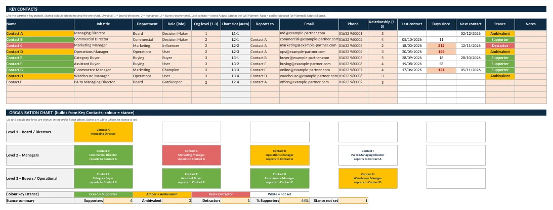
Task: Click the Contact H Warehouse Manager org box
Action: click(x=368, y=178)
